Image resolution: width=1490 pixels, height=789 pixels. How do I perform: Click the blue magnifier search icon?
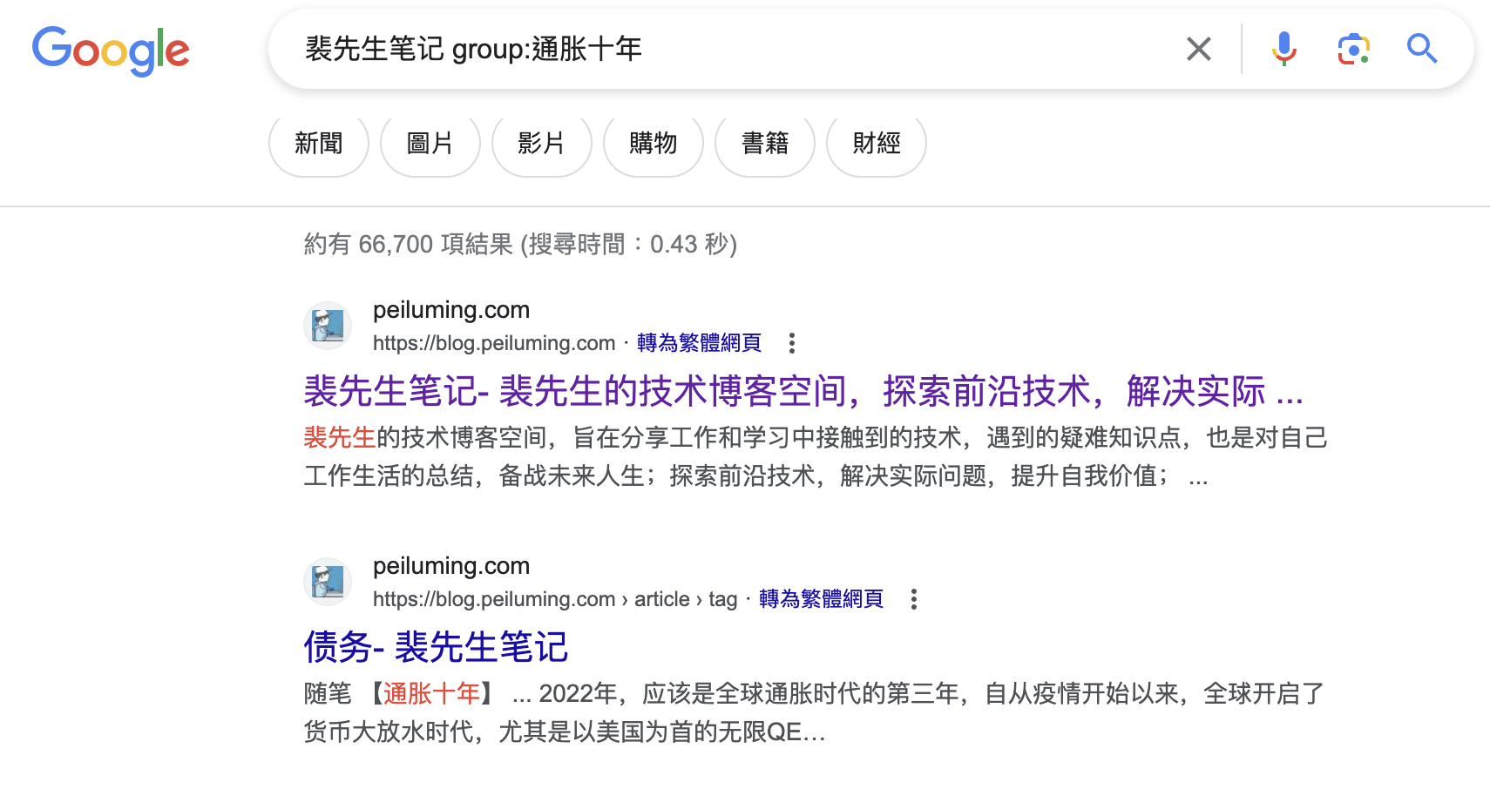click(x=1421, y=49)
